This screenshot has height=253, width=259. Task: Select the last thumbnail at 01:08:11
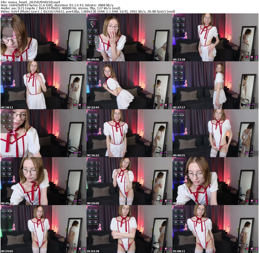click(x=215, y=229)
